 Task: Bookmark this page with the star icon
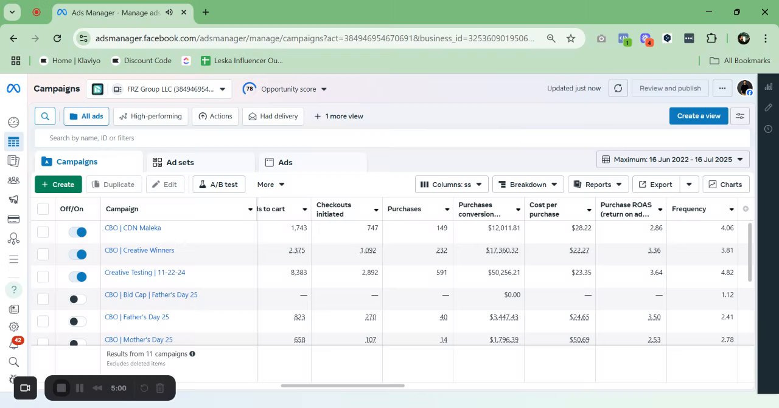[x=571, y=38]
